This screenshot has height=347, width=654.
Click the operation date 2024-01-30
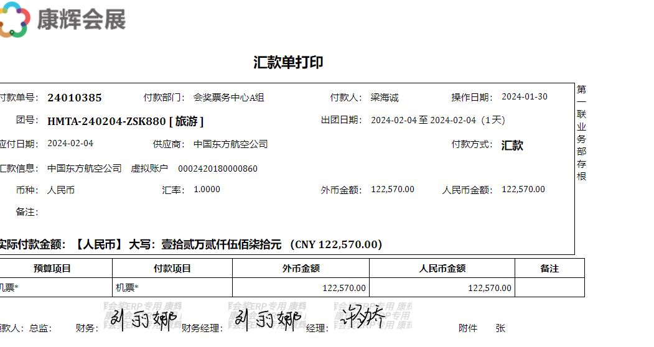pyautogui.click(x=524, y=97)
